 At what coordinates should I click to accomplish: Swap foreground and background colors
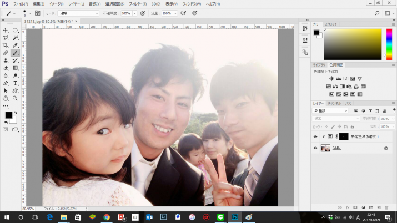(x=14, y=111)
